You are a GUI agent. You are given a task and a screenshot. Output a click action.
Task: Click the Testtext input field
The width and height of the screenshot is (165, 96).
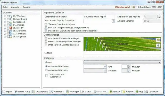click(122, 53)
